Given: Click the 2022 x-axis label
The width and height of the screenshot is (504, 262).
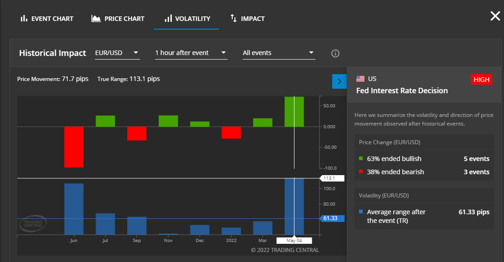Looking at the screenshot, I should coord(231,241).
